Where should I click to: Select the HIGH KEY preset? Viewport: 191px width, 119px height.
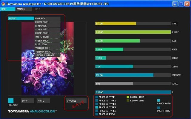point(47,18)
